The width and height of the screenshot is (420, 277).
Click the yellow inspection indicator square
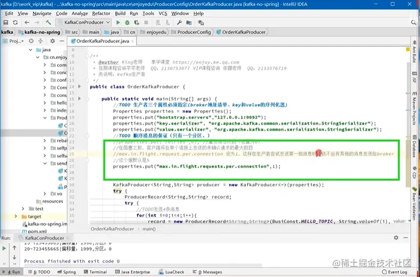[408, 49]
